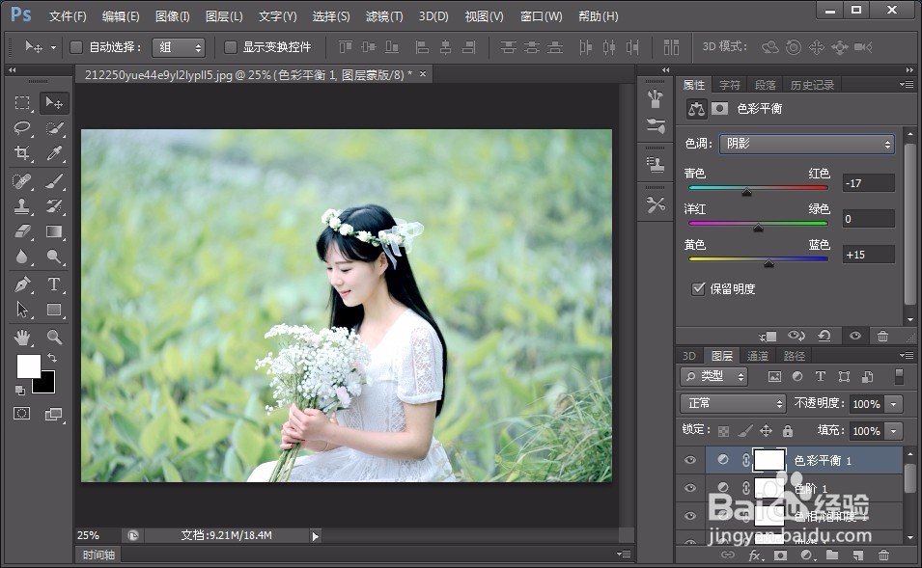Enable the 显示变换控件 checkbox
922x568 pixels.
point(231,47)
